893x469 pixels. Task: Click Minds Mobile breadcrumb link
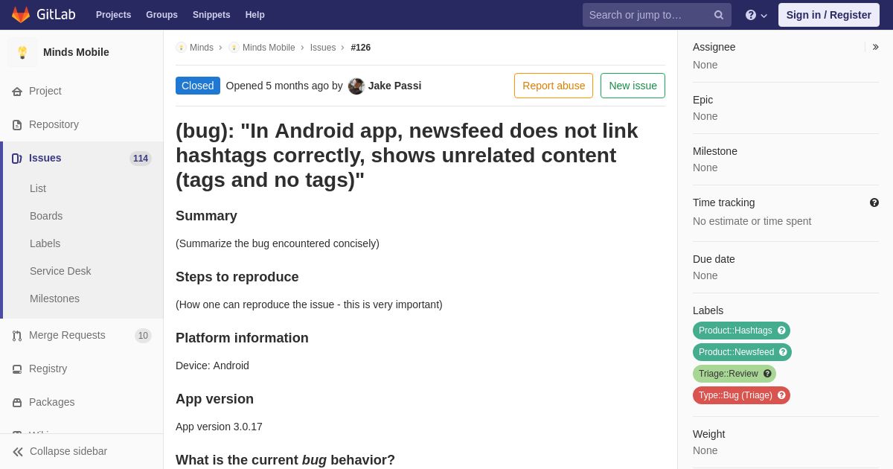[269, 48]
